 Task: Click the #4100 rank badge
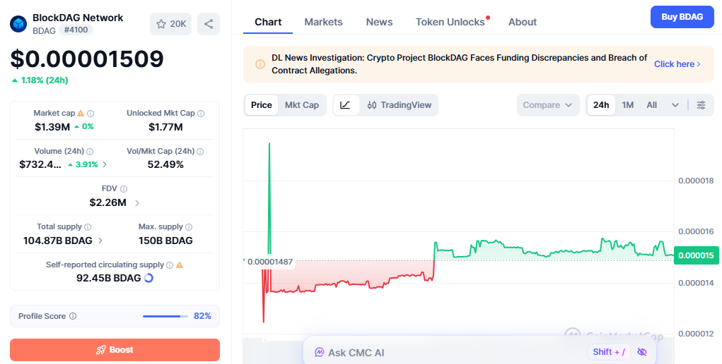click(x=76, y=30)
